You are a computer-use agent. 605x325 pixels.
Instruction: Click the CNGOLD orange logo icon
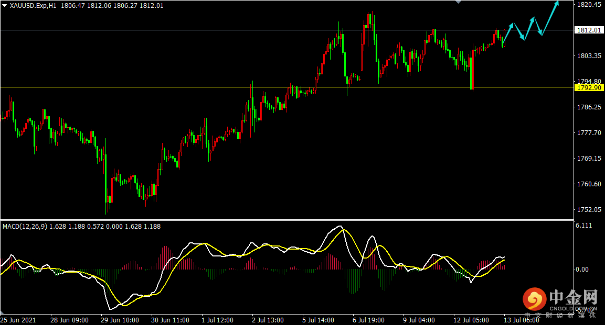(534, 299)
